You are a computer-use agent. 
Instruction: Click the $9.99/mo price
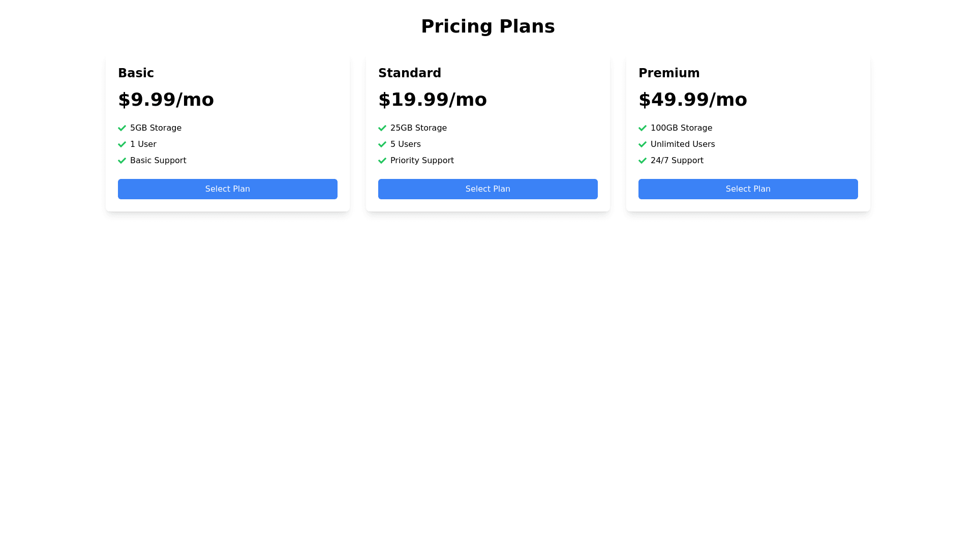(x=166, y=100)
